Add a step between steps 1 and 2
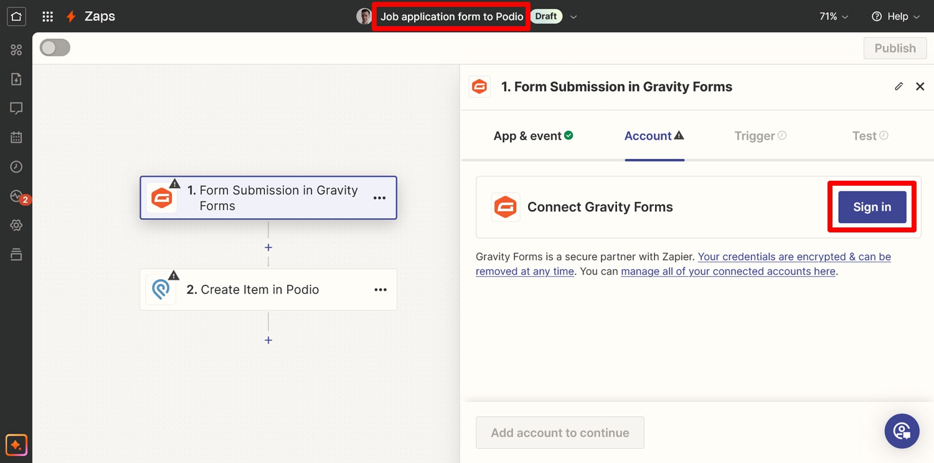This screenshot has height=463, width=934. pyautogui.click(x=268, y=247)
